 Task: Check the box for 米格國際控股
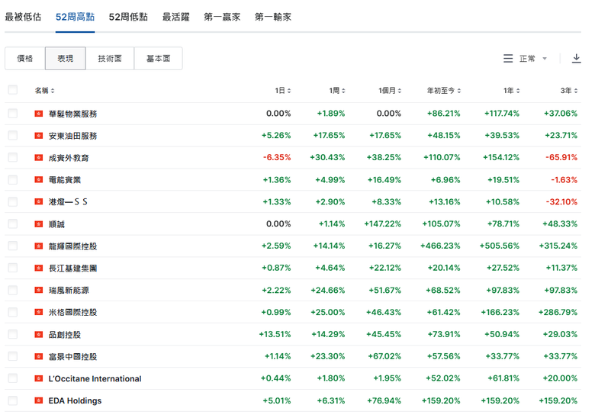[13, 312]
